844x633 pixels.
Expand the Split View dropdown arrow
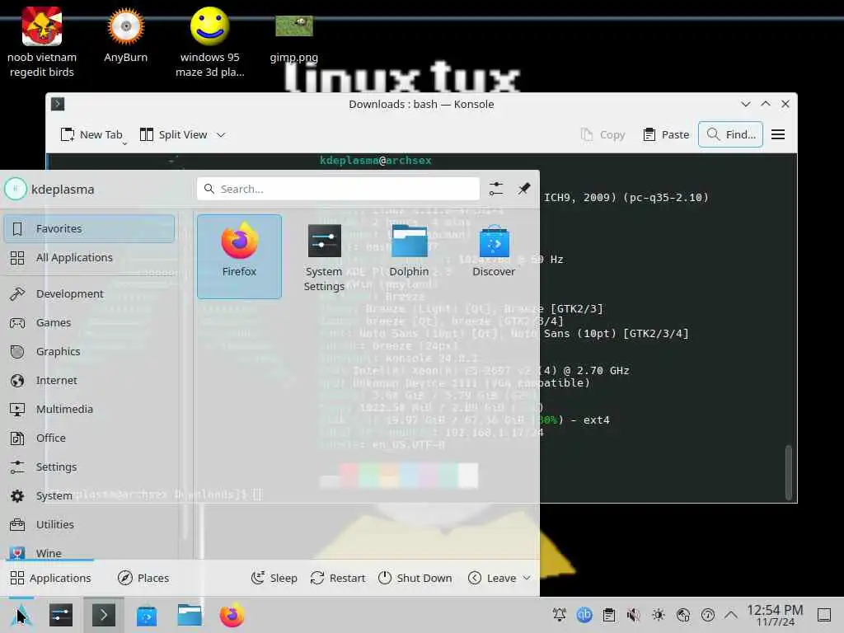[x=221, y=135]
